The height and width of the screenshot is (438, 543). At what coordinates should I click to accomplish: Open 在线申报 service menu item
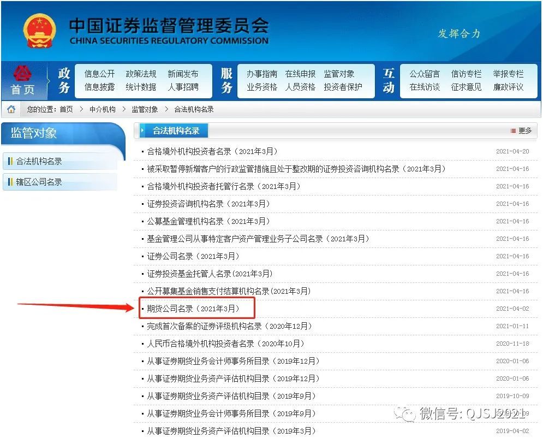[300, 74]
